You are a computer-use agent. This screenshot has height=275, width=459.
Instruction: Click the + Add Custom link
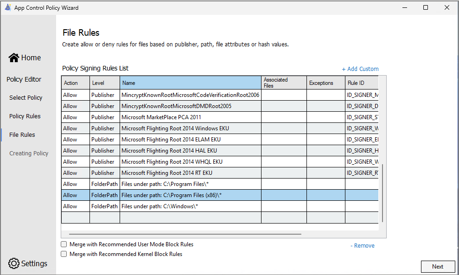point(360,69)
